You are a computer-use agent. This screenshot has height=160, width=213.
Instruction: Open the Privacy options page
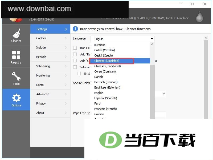[x=50, y=103]
